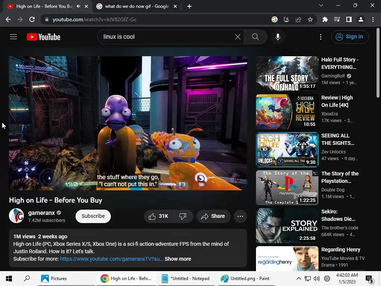The width and height of the screenshot is (381, 286).
Task: Open the YouTube hamburger guide menu
Action: click(x=13, y=37)
